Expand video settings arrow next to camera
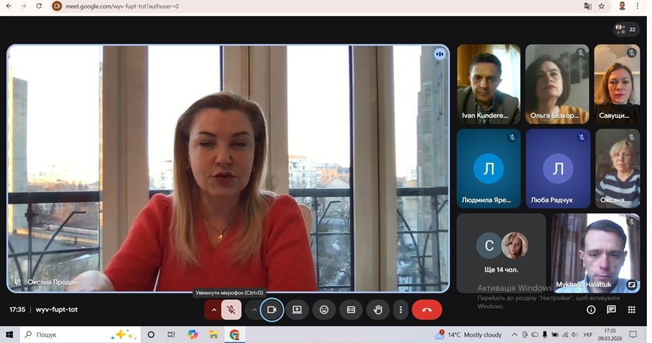 (x=254, y=310)
